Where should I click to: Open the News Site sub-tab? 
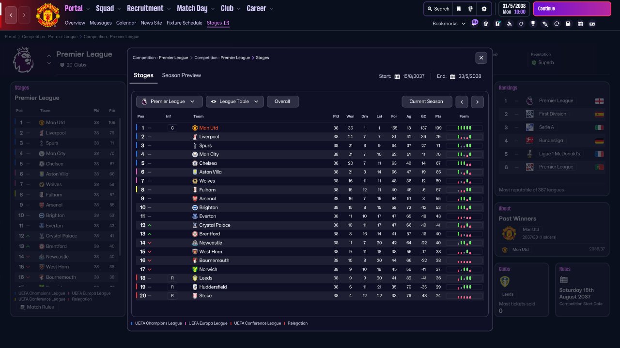point(152,23)
